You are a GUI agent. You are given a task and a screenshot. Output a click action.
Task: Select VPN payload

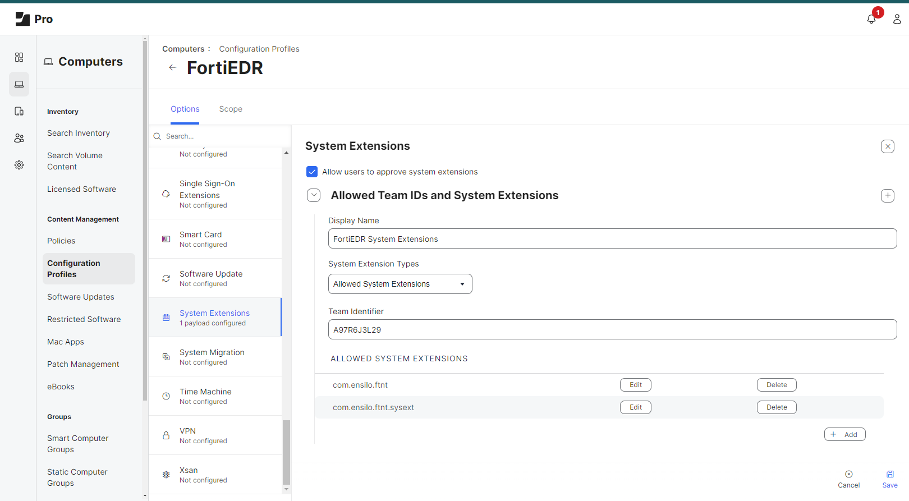pyautogui.click(x=215, y=435)
